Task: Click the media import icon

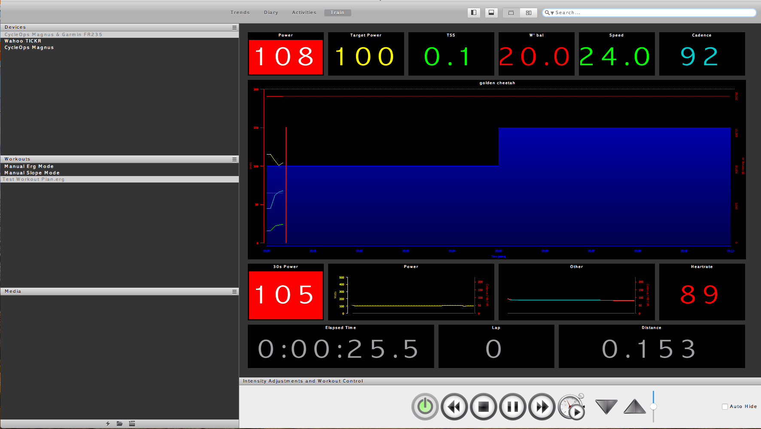Action: pos(132,423)
